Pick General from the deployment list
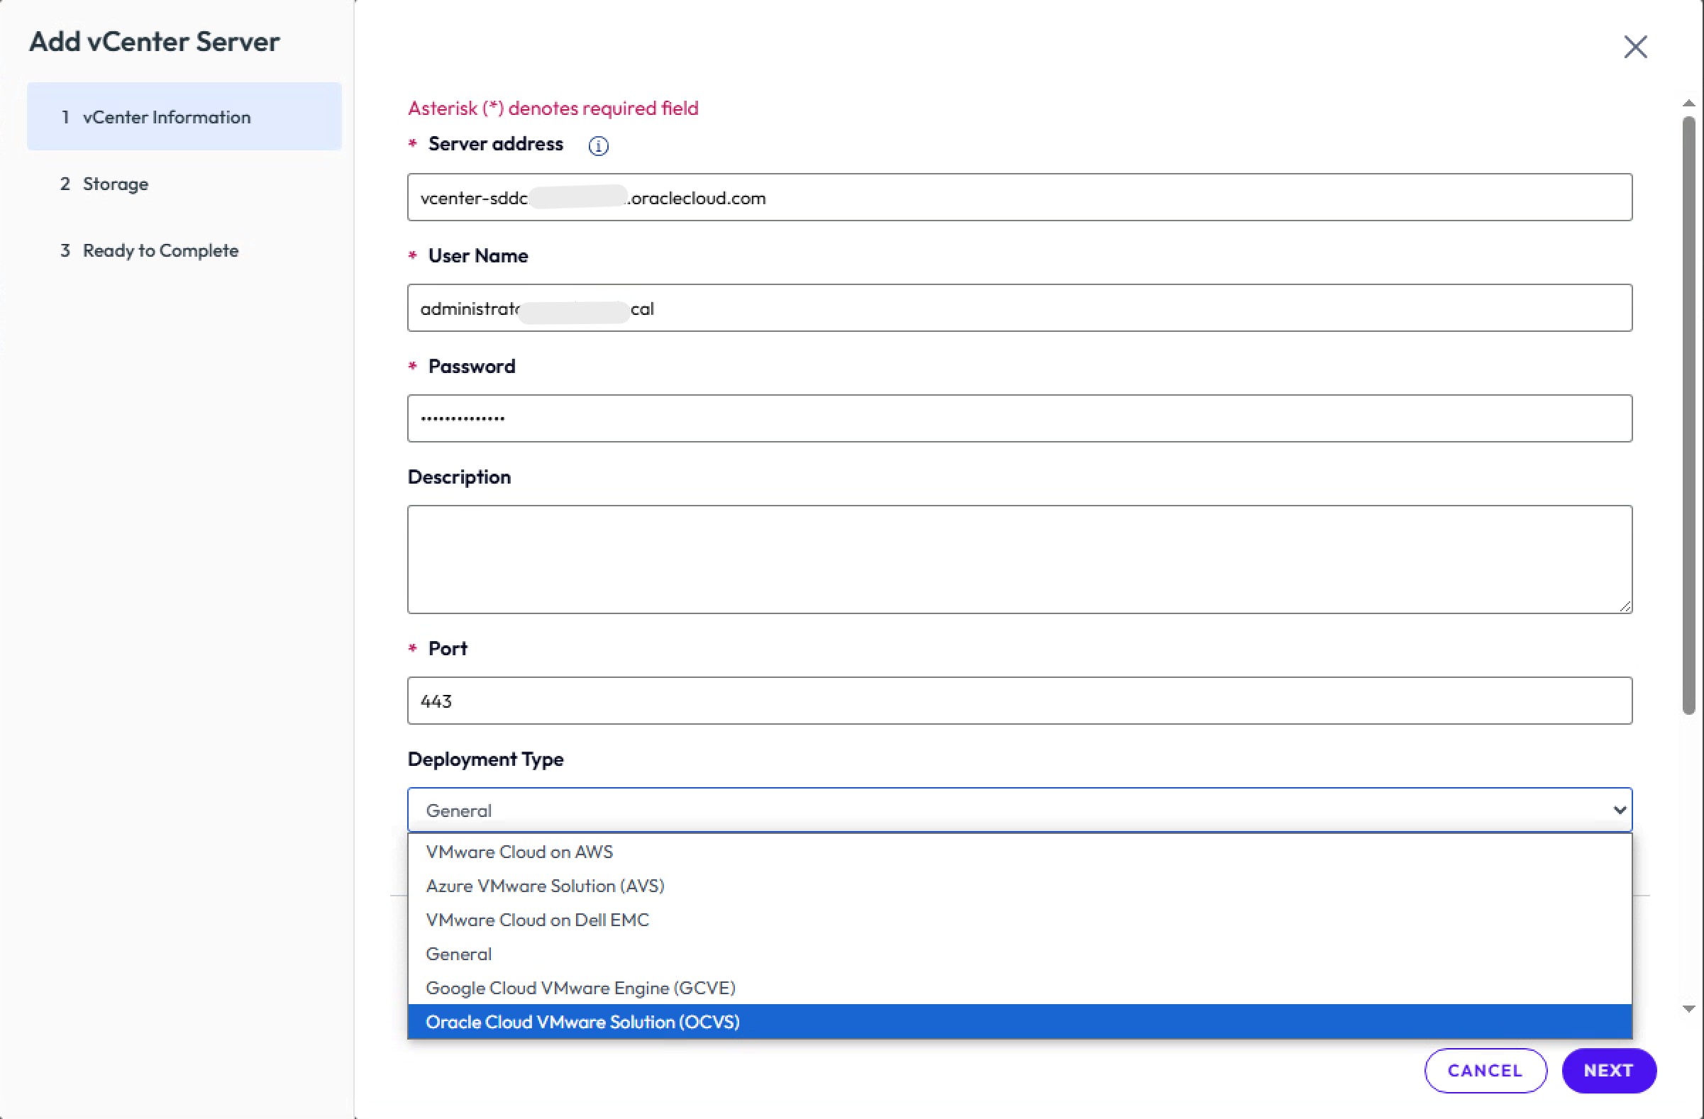 (458, 954)
